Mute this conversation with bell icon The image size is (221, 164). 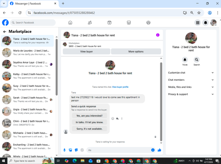(185, 60)
